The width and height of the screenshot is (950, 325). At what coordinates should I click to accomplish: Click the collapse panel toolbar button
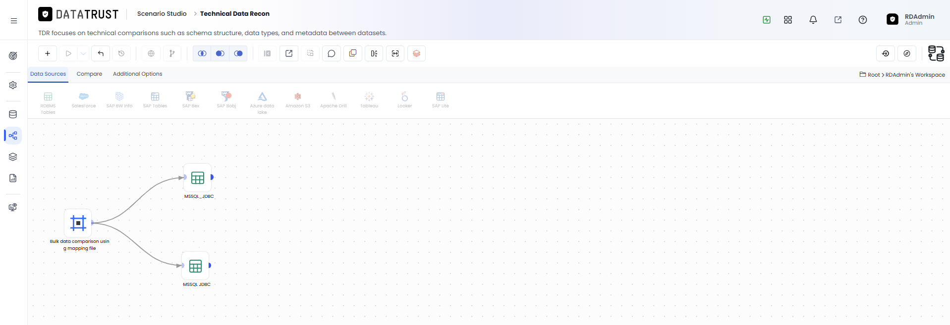pyautogui.click(x=267, y=53)
